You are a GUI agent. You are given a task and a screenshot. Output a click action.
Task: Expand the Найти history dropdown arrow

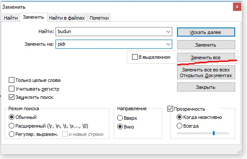point(168,32)
